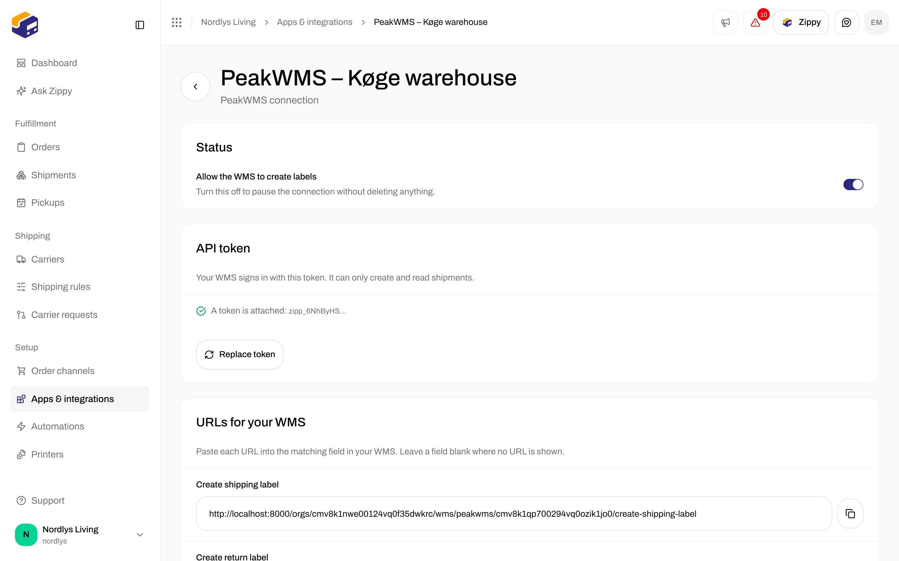The height and width of the screenshot is (561, 899).
Task: Expand the Nordlys Living organization switcher
Action: coord(80,534)
